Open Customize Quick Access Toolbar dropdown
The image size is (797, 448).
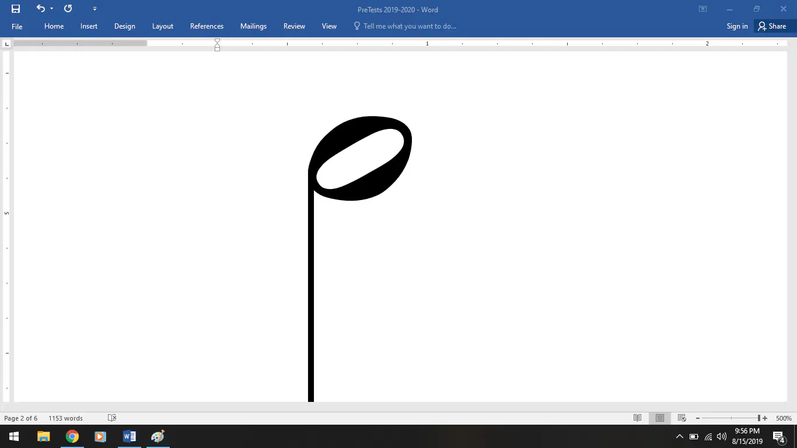coord(95,9)
